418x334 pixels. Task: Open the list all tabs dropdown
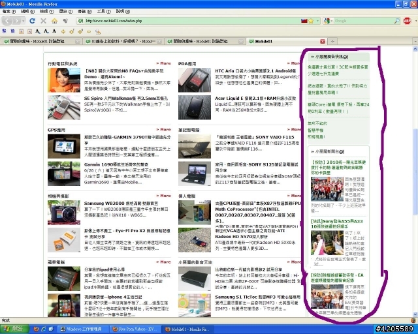415,41
